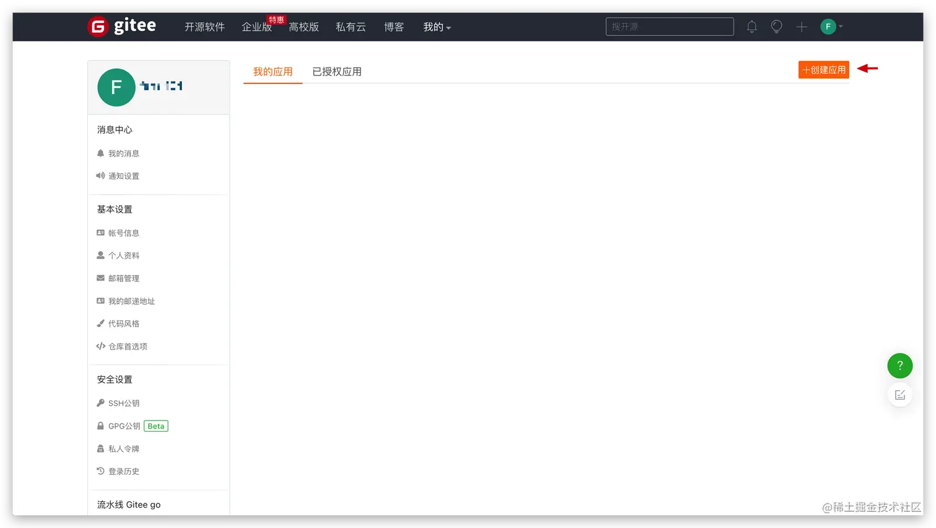The width and height of the screenshot is (936, 528).
Task: Open 仓库首选项 in sidebar
Action: (122, 346)
